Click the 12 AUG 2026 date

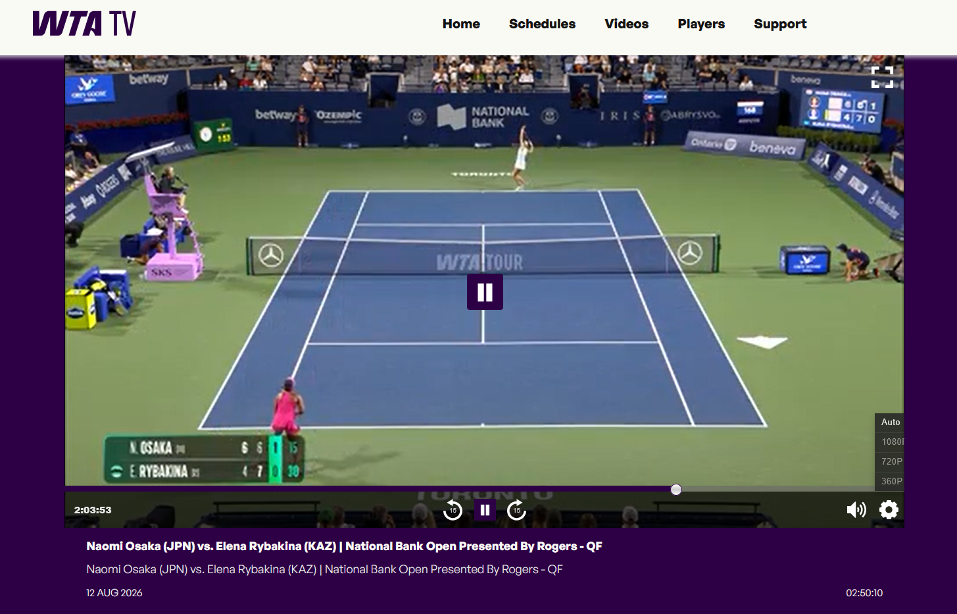click(114, 593)
